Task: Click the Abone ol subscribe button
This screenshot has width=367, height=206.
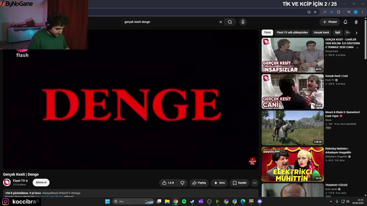Action: pos(41,183)
